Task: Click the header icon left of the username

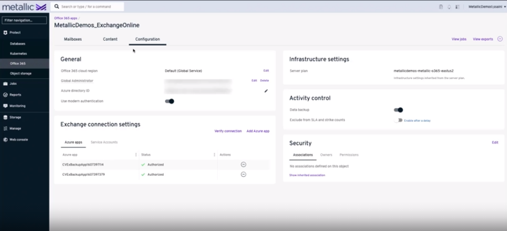Action: point(458,7)
